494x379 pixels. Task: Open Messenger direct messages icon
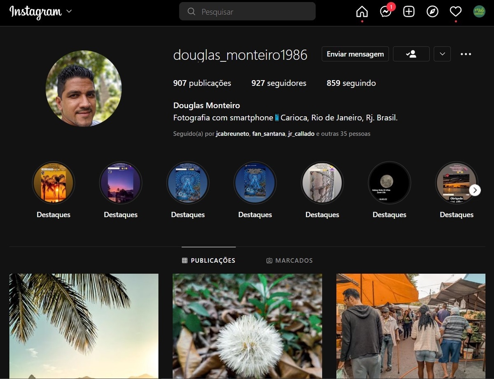click(385, 12)
